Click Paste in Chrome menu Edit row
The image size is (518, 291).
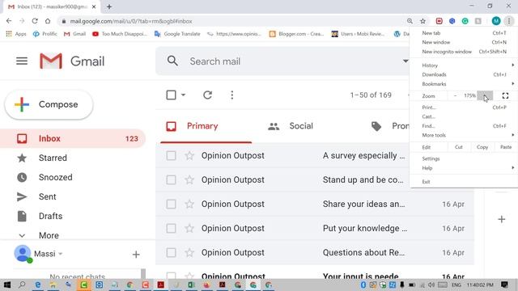click(x=505, y=147)
